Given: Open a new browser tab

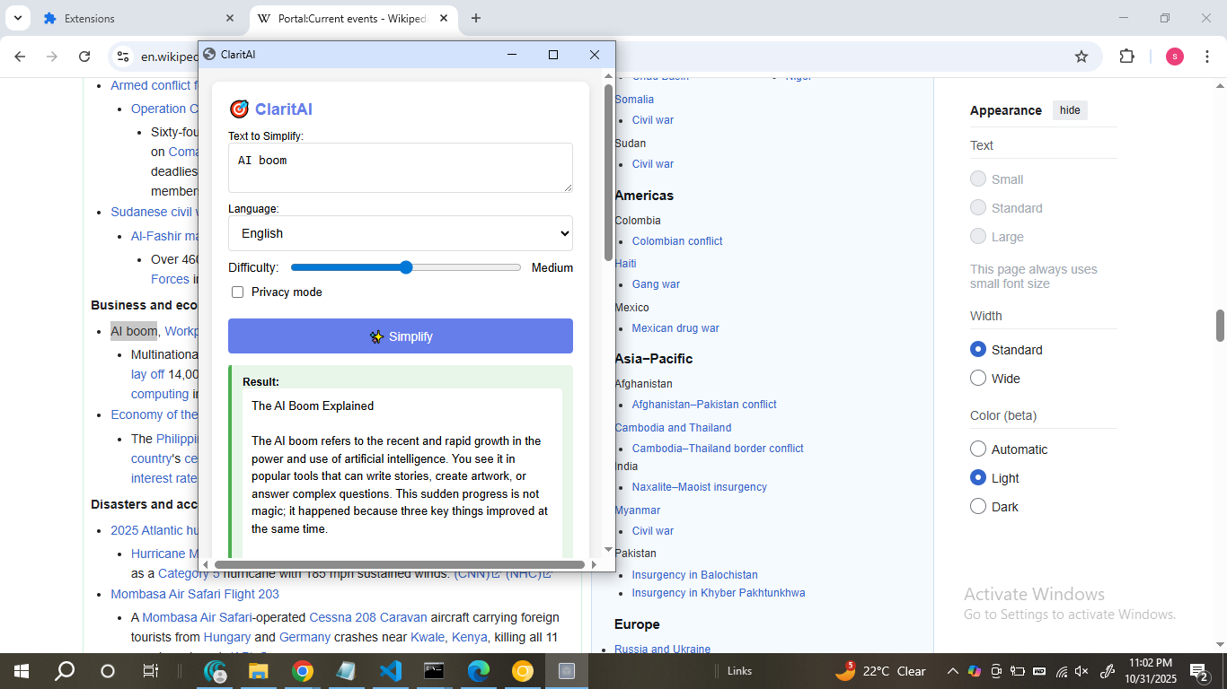Looking at the screenshot, I should point(476,18).
